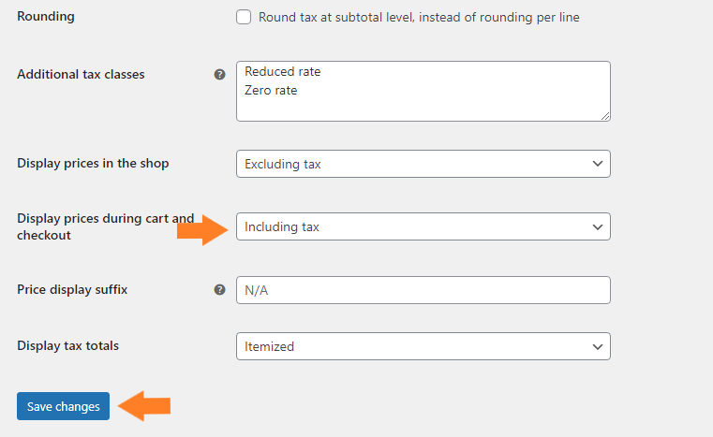Image resolution: width=713 pixels, height=437 pixels.
Task: Click the 'Display tax totals' label
Action: click(67, 345)
